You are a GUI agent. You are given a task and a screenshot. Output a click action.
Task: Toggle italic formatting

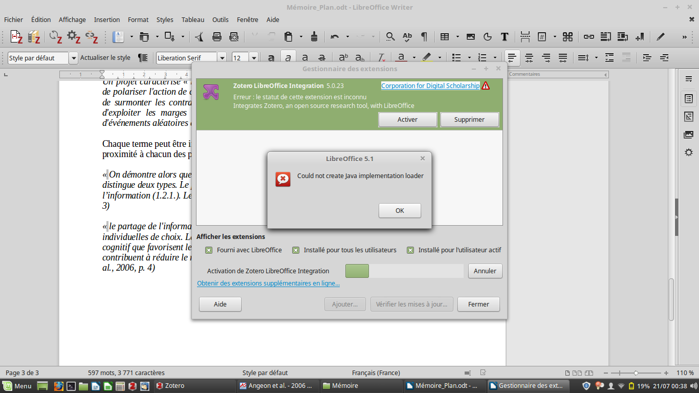tap(288, 58)
